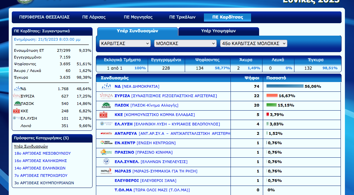Click the blue ΝΔ percentage bar
Screen dimensions: 354x195
[285, 86]
